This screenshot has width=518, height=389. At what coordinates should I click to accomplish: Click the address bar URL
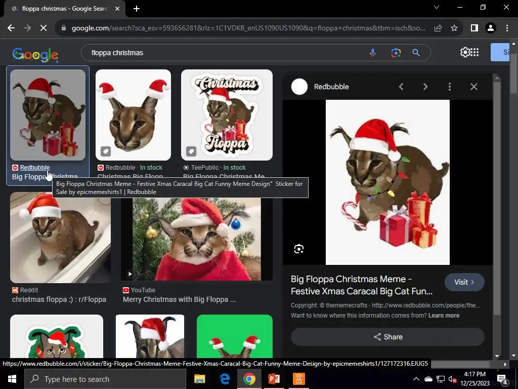(248, 28)
